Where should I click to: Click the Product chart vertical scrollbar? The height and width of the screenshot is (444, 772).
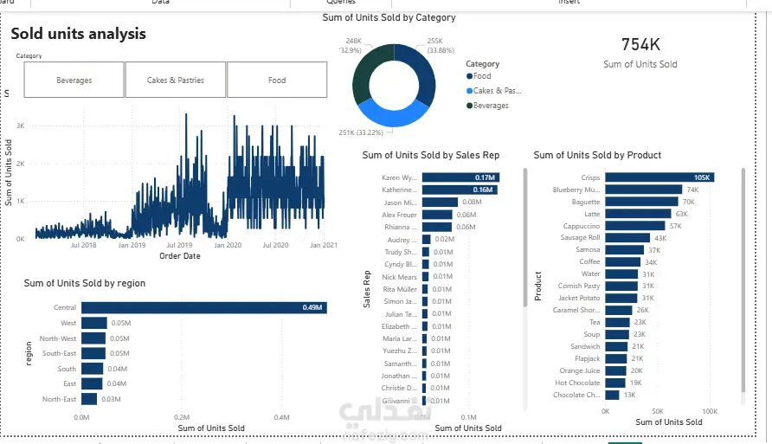743,280
